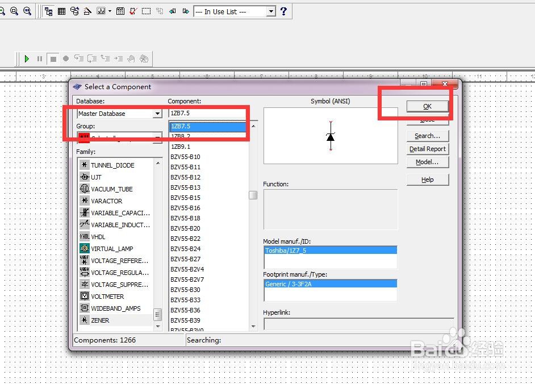The image size is (535, 384).
Task: Click the Step Out debug icon
Action: (105, 59)
